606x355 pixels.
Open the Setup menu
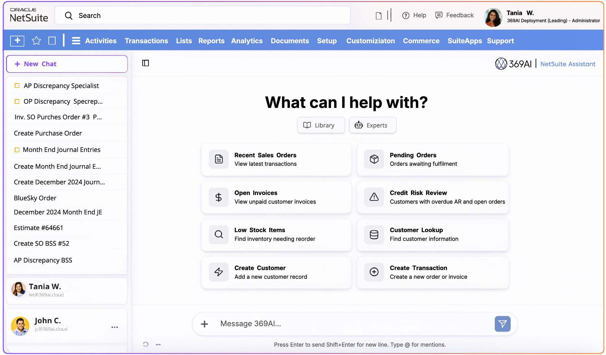[x=327, y=41]
